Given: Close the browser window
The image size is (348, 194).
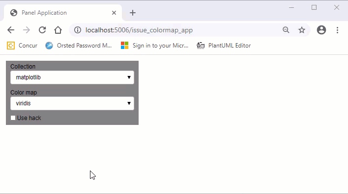Looking at the screenshot, I should [x=337, y=7].
